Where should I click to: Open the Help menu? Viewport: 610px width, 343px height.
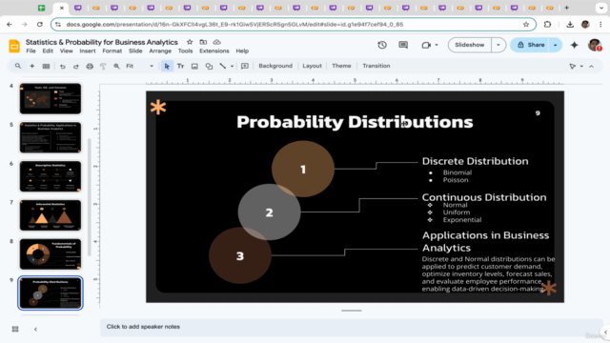[x=242, y=50]
